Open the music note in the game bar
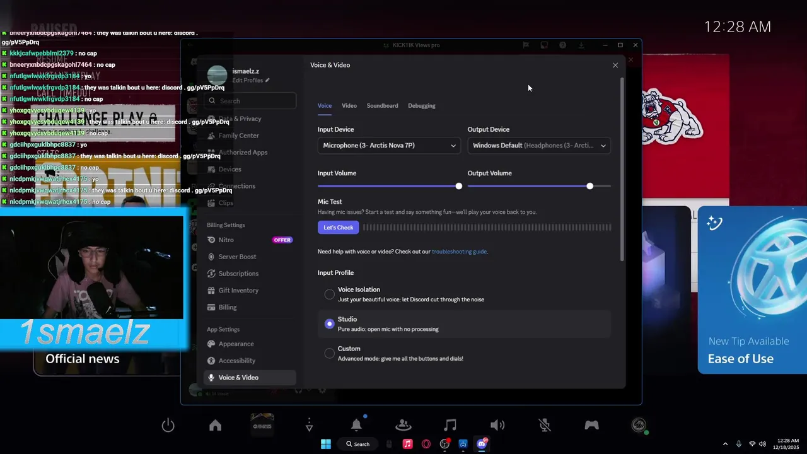 (450, 426)
